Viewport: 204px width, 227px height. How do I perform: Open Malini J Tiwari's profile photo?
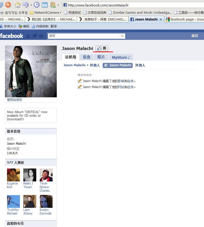click(30, 175)
